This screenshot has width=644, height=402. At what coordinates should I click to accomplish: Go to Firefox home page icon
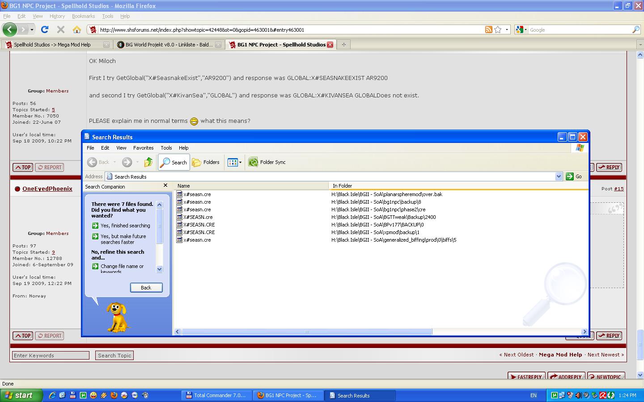(x=77, y=29)
